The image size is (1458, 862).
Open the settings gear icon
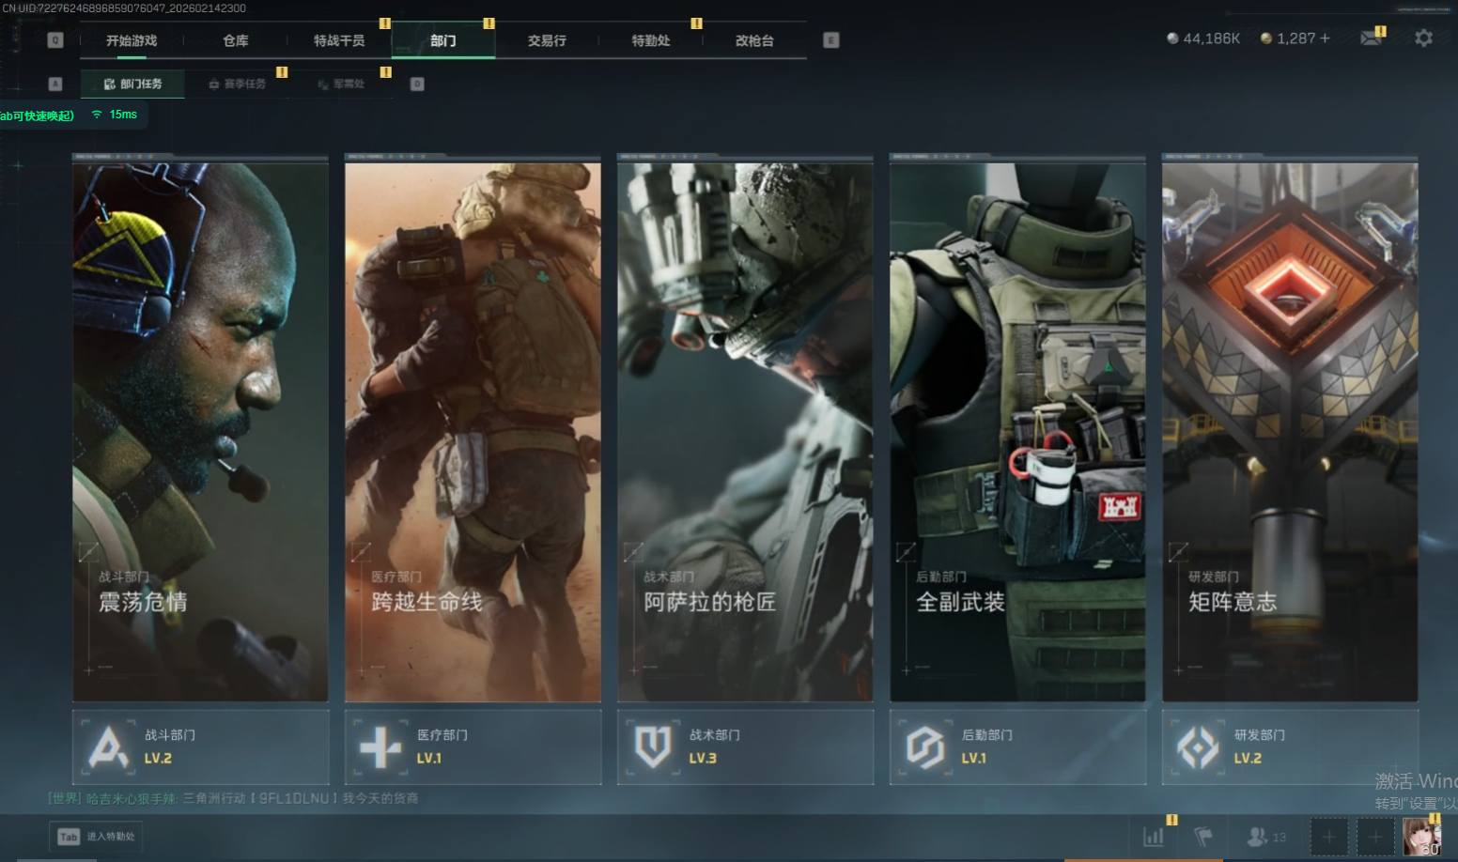[x=1424, y=38]
